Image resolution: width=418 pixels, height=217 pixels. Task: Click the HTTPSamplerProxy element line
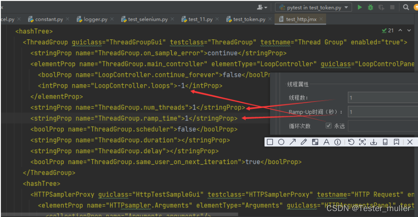pos(222,195)
